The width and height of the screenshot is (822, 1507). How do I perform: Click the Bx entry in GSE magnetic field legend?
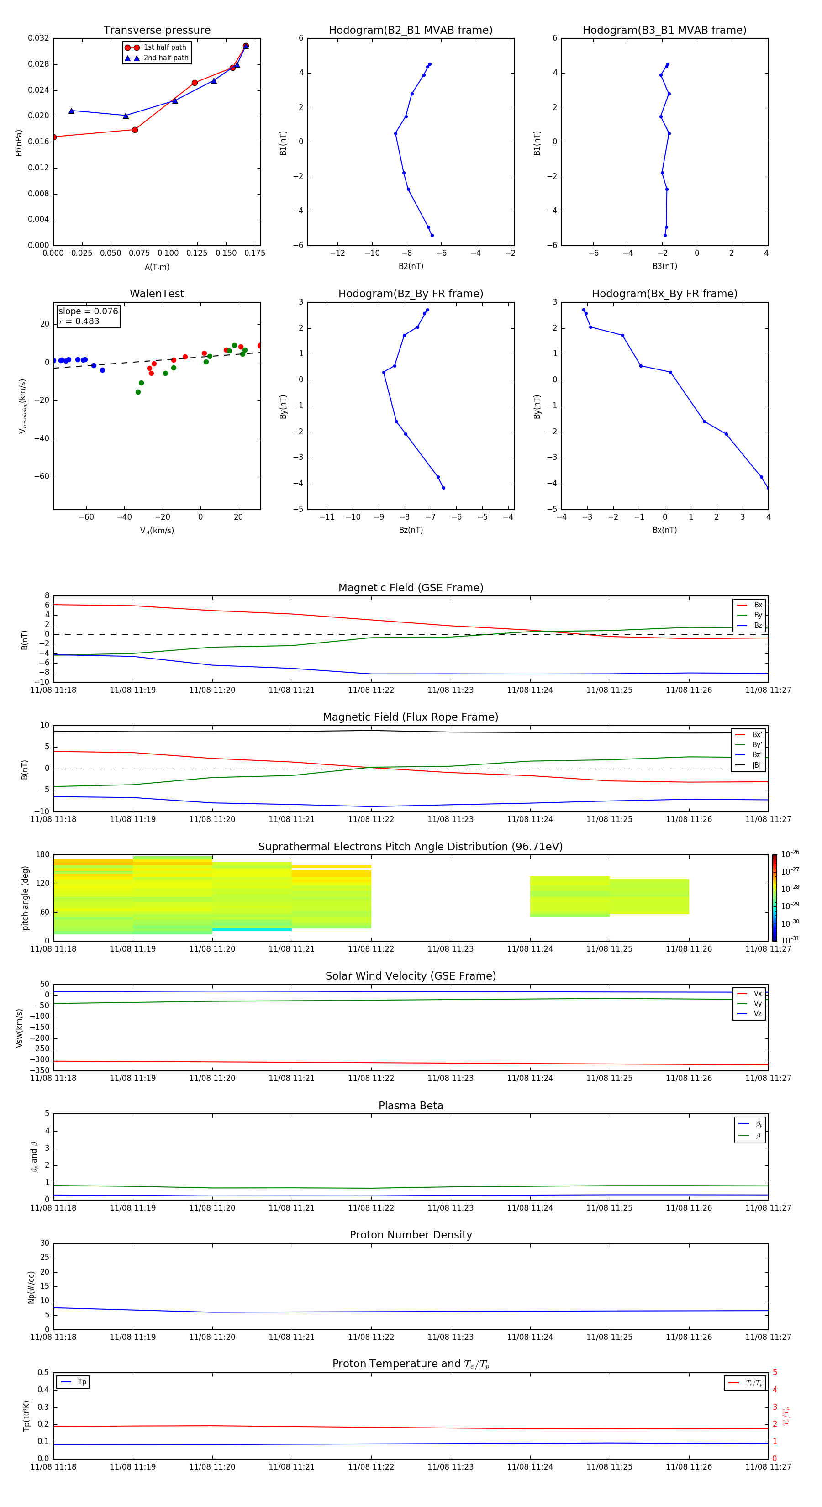point(749,605)
